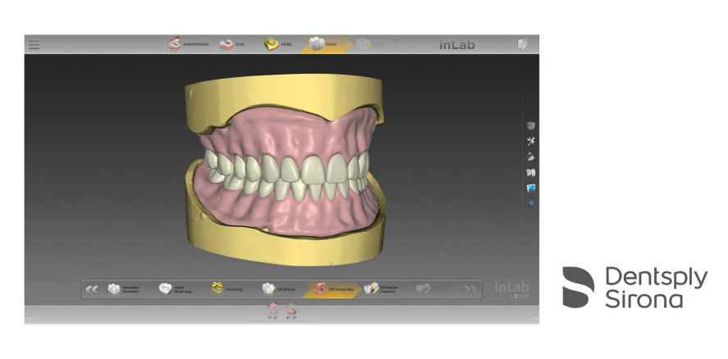Click the small blue pin icon at palette bottom
This screenshot has width=728, height=359.
(531, 203)
